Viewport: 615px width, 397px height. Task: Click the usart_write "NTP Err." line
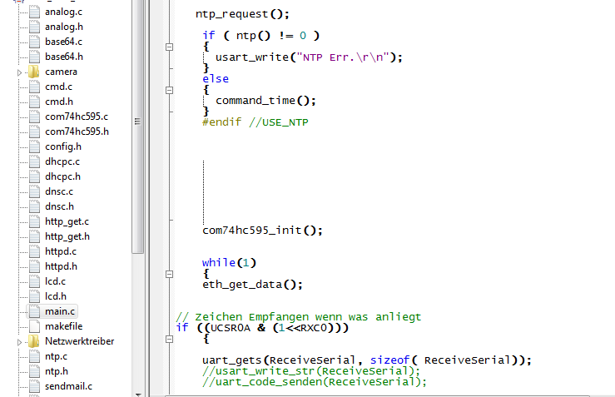pyautogui.click(x=309, y=57)
